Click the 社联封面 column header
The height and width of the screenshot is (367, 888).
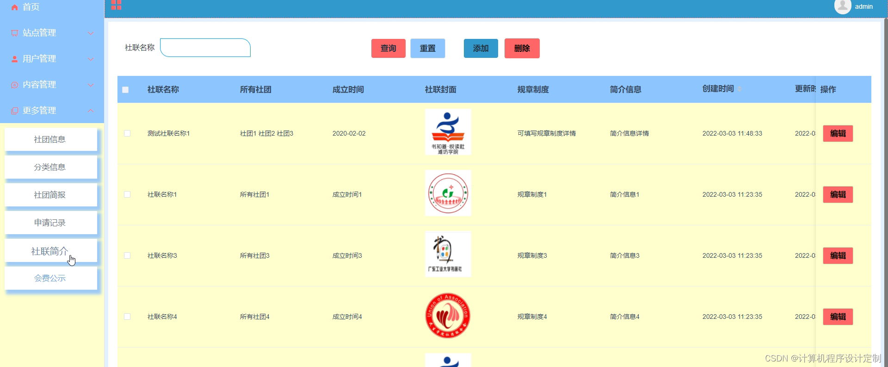[441, 89]
